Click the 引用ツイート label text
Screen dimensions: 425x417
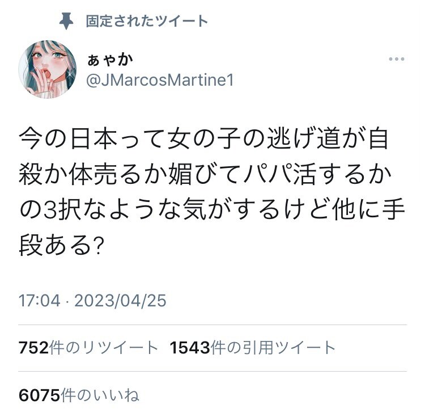click(x=289, y=348)
